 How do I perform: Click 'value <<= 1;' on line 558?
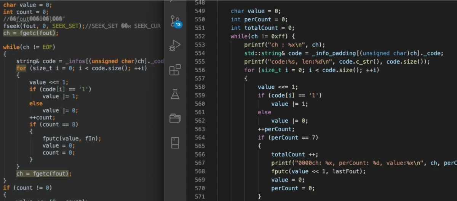(278, 87)
